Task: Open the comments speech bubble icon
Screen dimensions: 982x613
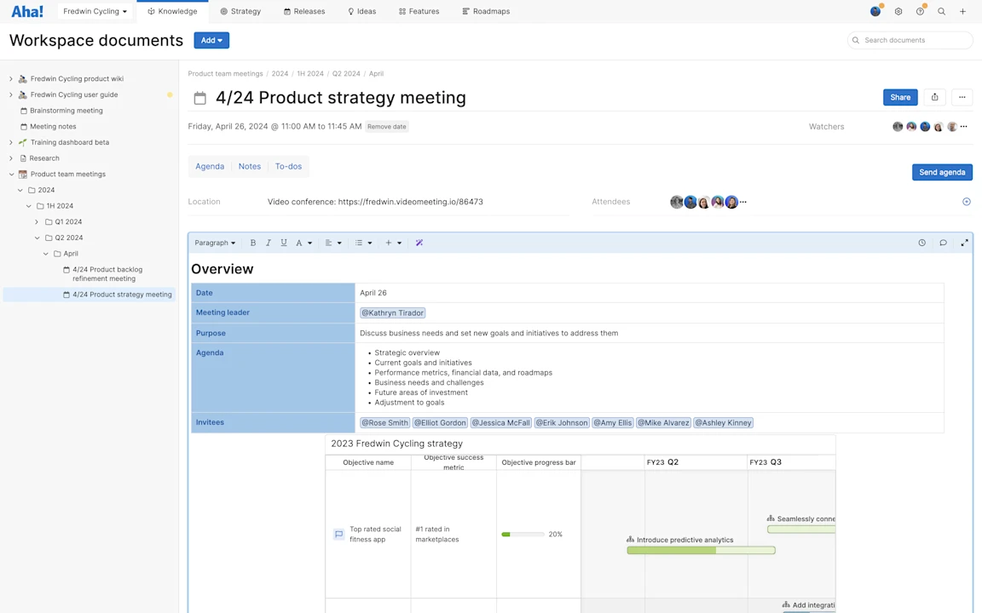Action: click(x=943, y=243)
